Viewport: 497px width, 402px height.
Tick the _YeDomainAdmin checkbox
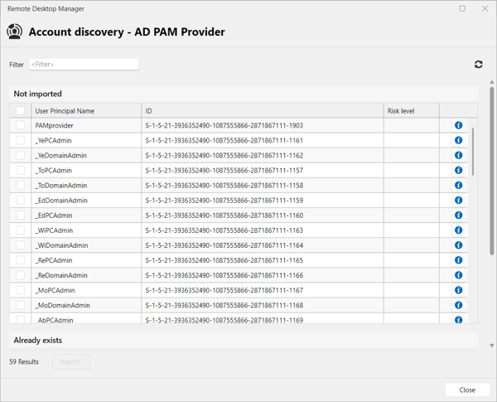[x=20, y=155]
